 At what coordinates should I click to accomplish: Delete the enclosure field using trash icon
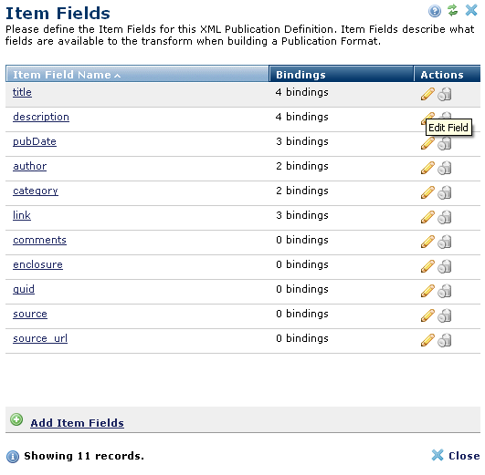pyautogui.click(x=445, y=266)
